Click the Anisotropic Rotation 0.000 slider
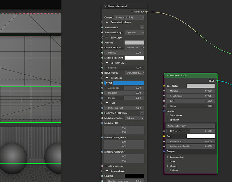The width and height of the screenshot is (232, 182). pyautogui.click(x=191, y=146)
